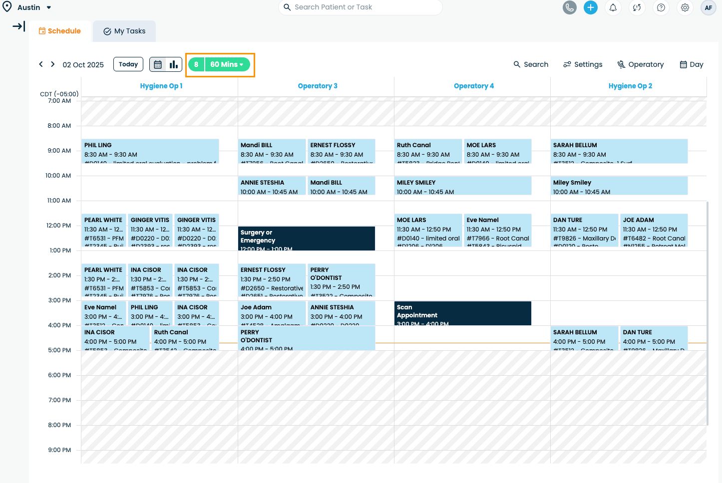Open the Day view selector

tap(692, 64)
